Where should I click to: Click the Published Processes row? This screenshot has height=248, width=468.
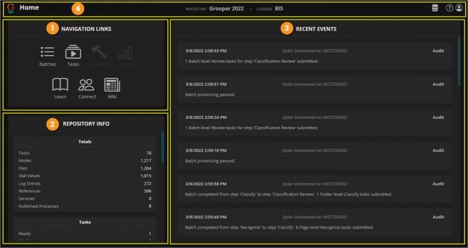point(85,206)
